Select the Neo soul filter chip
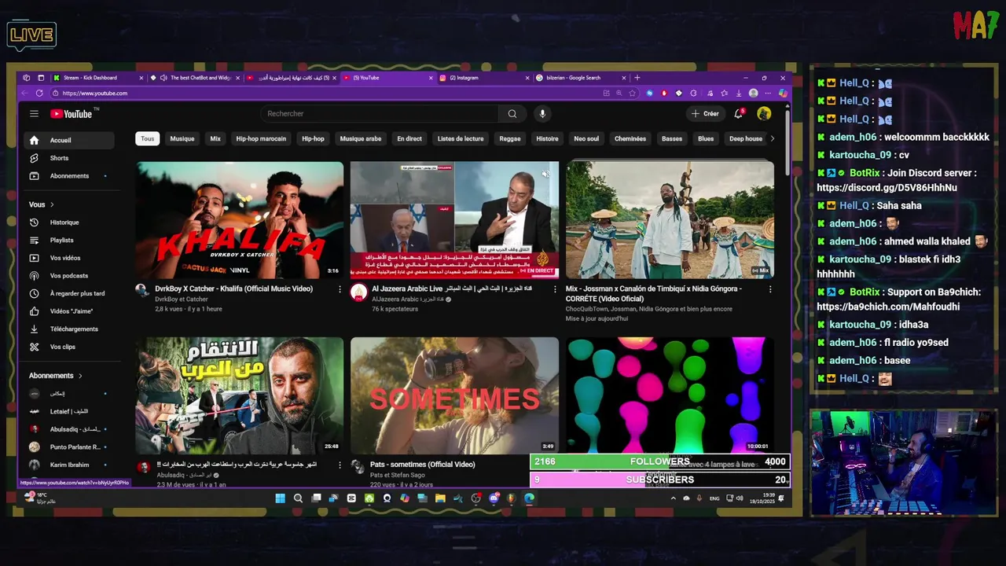The width and height of the screenshot is (1006, 566). pos(586,139)
